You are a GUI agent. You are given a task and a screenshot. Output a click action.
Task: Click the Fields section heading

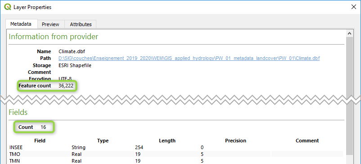18,112
